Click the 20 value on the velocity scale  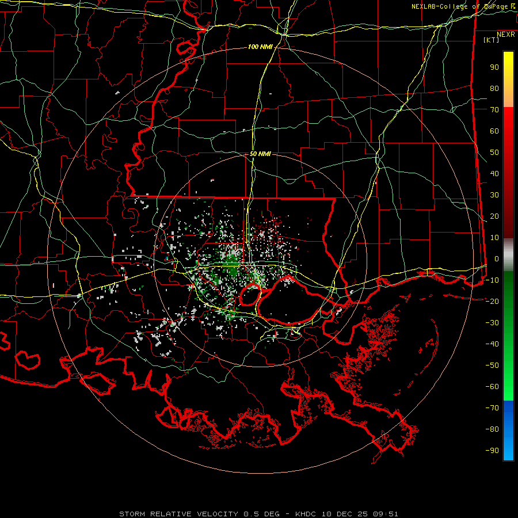(x=494, y=216)
